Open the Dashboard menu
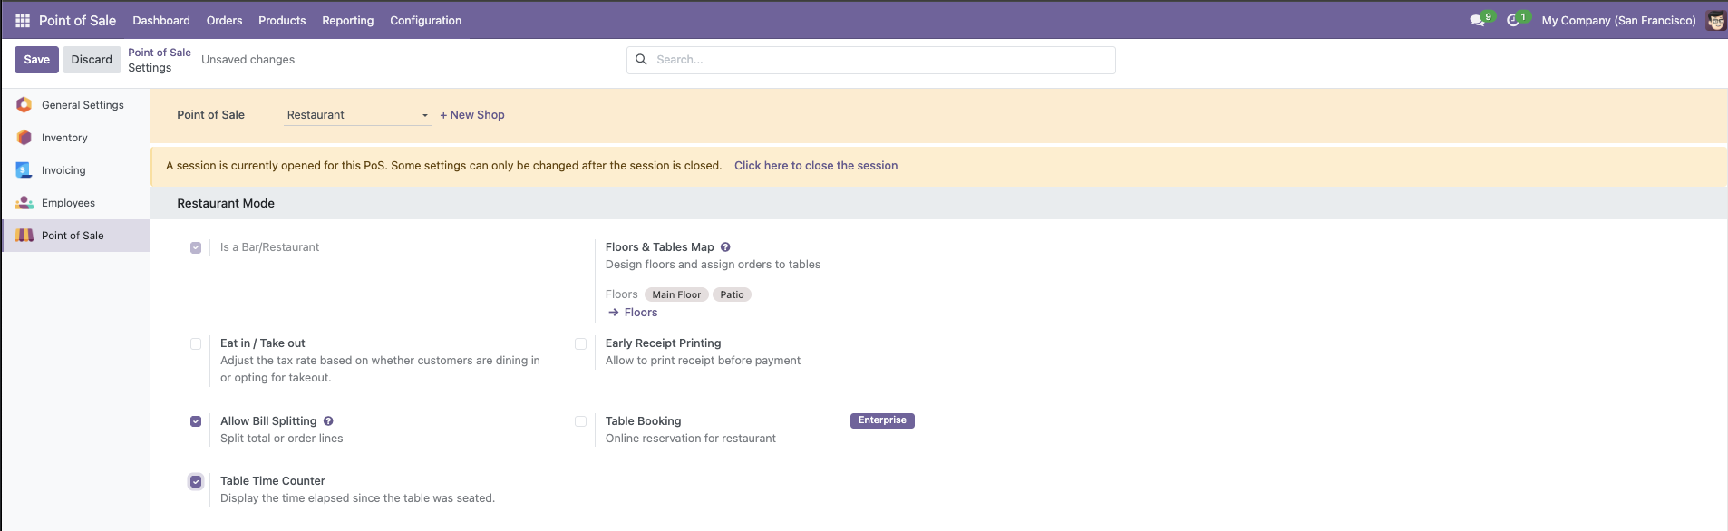1728x531 pixels. point(161,20)
